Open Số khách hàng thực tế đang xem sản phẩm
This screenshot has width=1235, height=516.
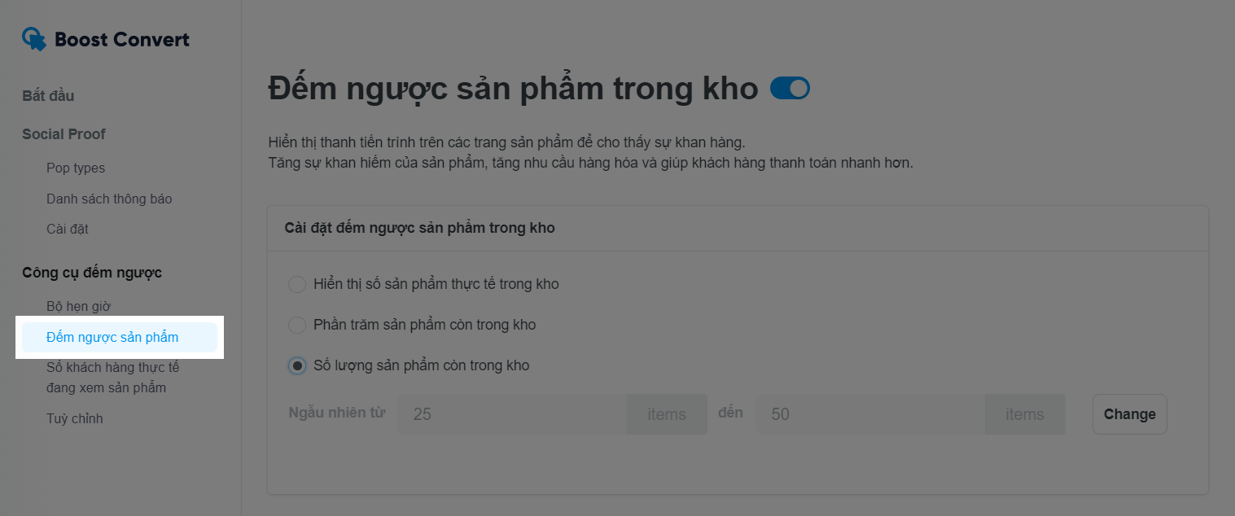[113, 378]
